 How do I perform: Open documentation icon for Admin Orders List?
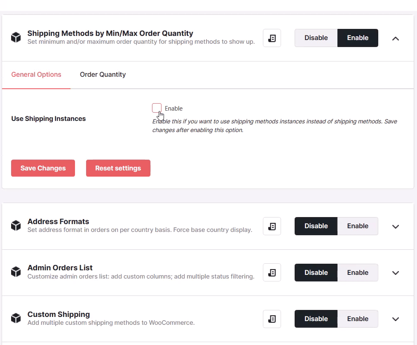click(x=272, y=272)
